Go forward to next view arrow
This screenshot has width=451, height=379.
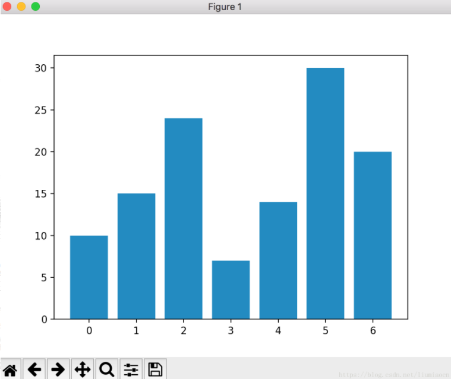(58, 370)
